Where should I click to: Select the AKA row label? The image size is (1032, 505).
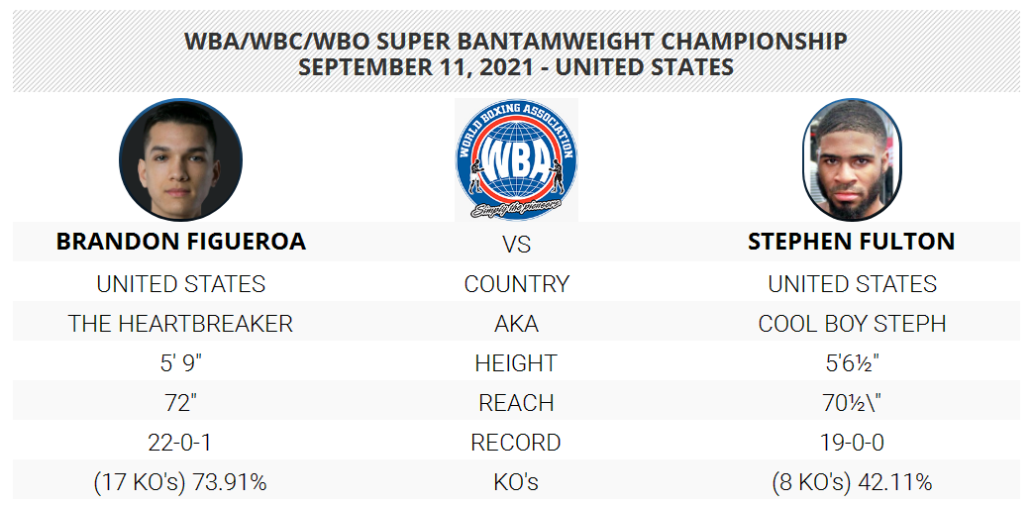pos(516,323)
